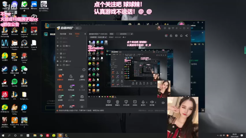Toggle visibility eye of 窗口 22 layer
The height and width of the screenshot is (138, 246).
click(58, 61)
